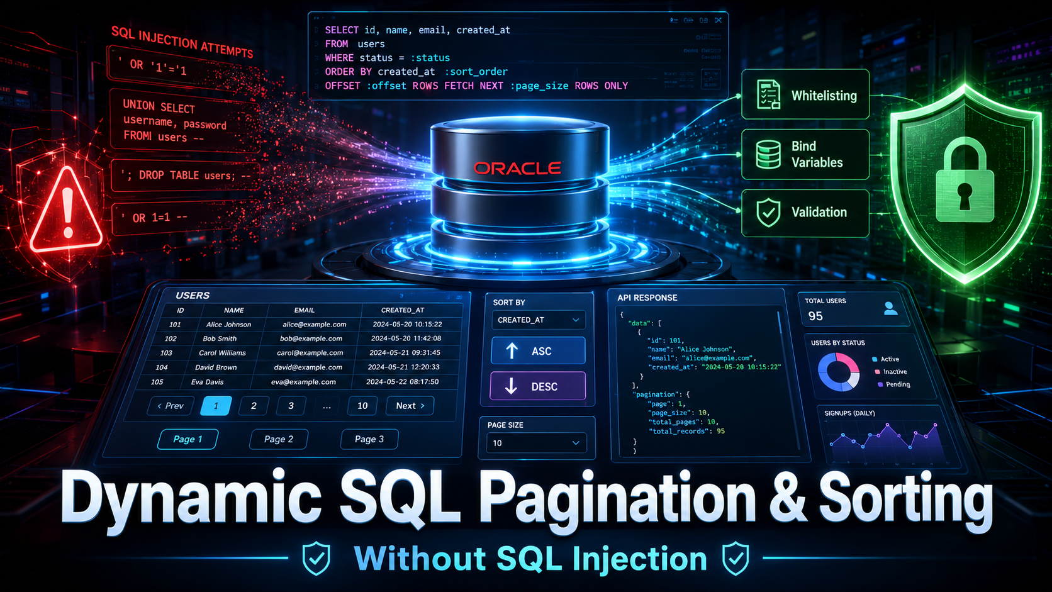Click the down arrow on DESC button
Image resolution: width=1052 pixels, height=592 pixels.
pos(512,386)
